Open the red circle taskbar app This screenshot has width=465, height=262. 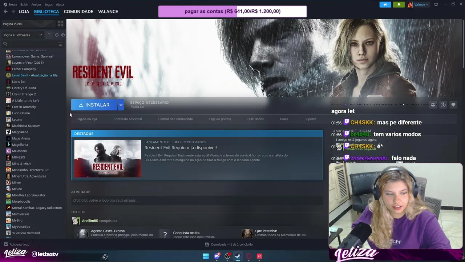[249, 256]
